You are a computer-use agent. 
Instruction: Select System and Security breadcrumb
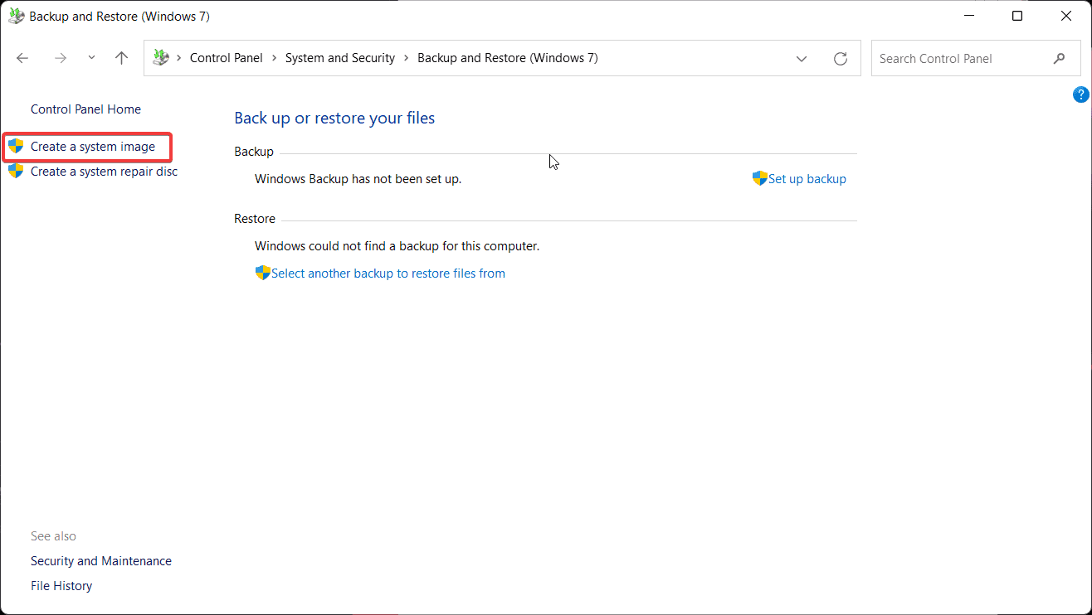pyautogui.click(x=340, y=58)
